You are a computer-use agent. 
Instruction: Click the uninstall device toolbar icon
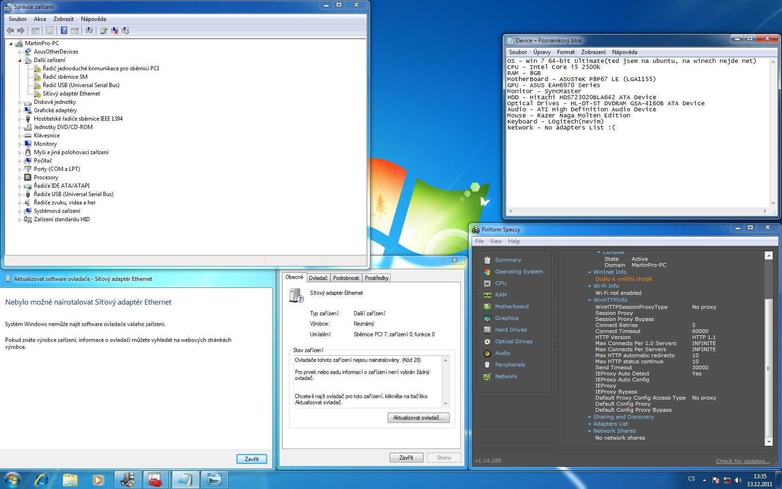(115, 30)
